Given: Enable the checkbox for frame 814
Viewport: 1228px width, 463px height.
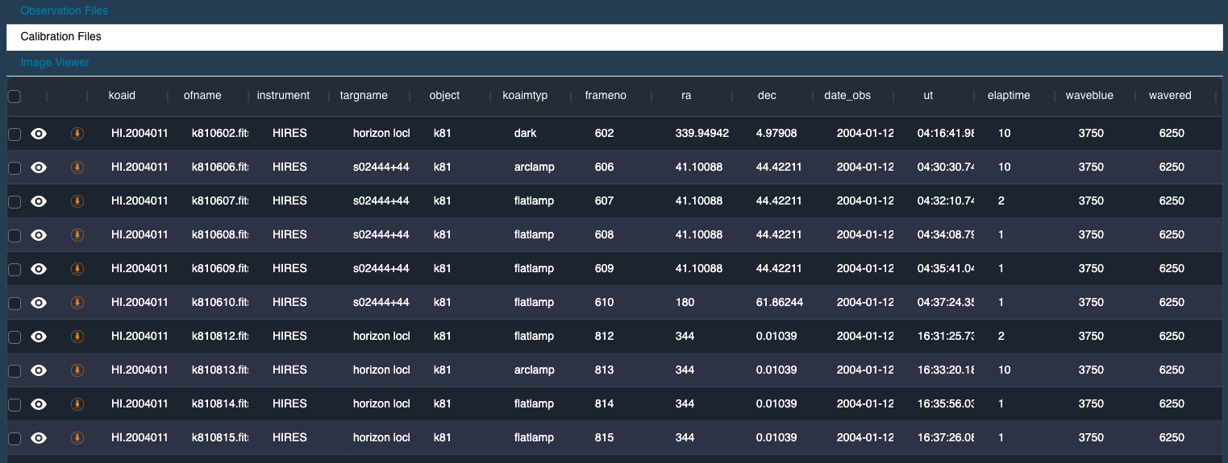Looking at the screenshot, I should (15, 405).
